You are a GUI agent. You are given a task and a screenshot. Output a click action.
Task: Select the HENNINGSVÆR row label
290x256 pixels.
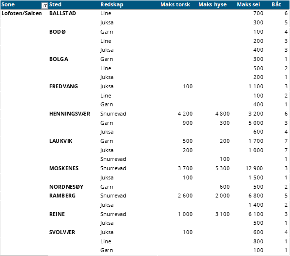coord(70,114)
